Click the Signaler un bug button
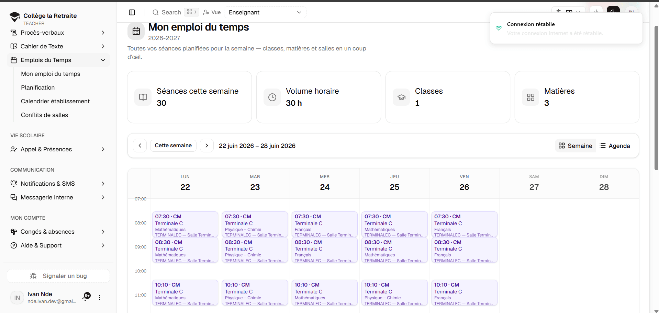Screen dimensions: 659x313 58,276
